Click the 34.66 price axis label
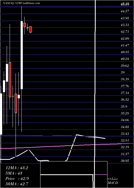 pos(125,120)
